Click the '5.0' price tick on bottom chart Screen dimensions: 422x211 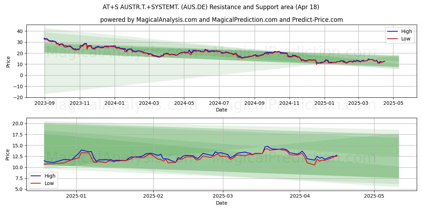(19, 190)
